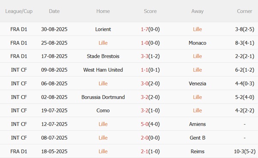This screenshot has width=258, height=158.
Task: Open Amiens away team link
Action: click(197, 124)
